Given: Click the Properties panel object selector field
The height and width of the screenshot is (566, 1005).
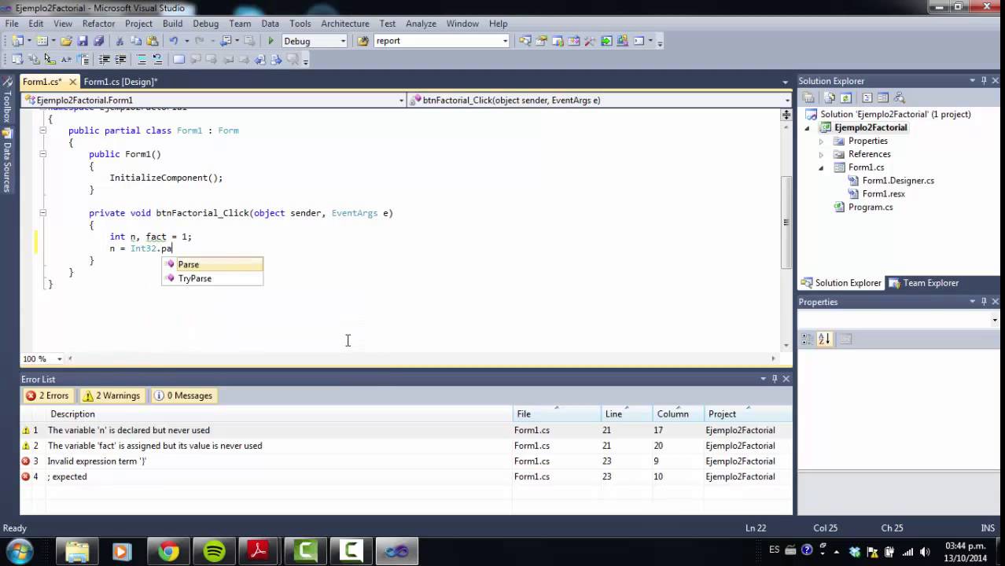Looking at the screenshot, I should tap(899, 320).
